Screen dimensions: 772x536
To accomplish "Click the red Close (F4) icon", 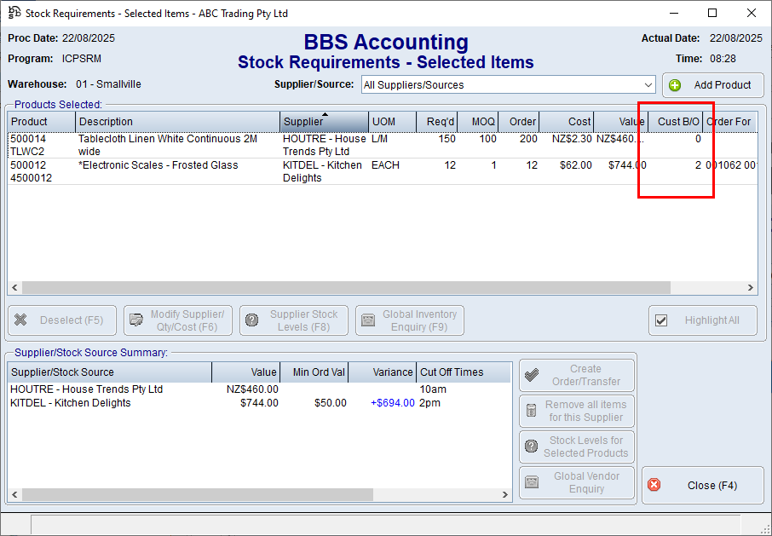I will (654, 485).
